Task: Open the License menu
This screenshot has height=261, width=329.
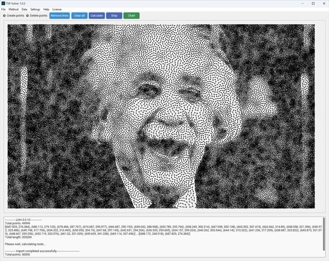Action: pyautogui.click(x=57, y=9)
